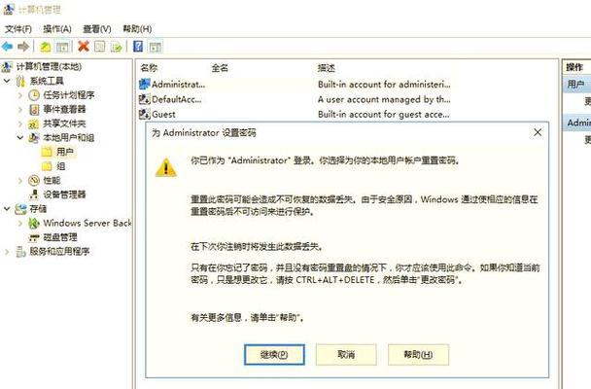Click the forward arrow toolbar icon
Image resolution: width=591 pixels, height=389 pixels.
click(23, 47)
